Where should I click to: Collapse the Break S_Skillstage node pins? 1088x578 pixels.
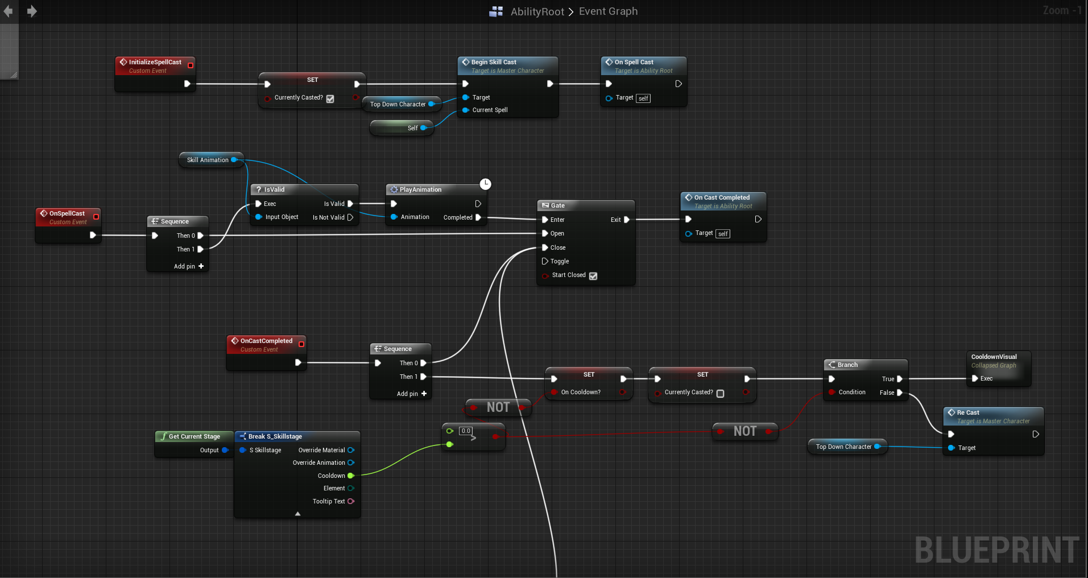297,513
